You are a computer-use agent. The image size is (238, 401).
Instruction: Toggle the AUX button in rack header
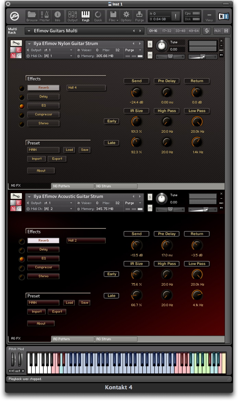(x=217, y=31)
